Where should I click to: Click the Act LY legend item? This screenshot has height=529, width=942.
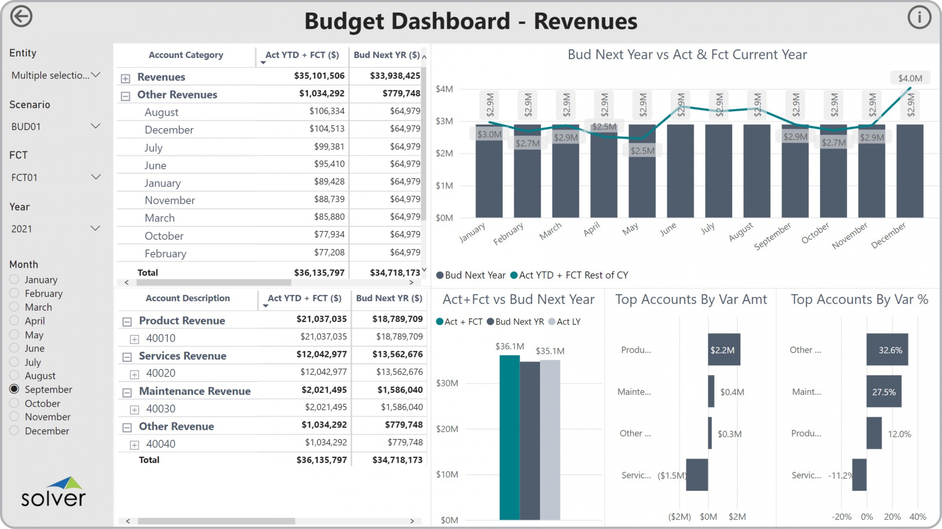[x=564, y=322]
